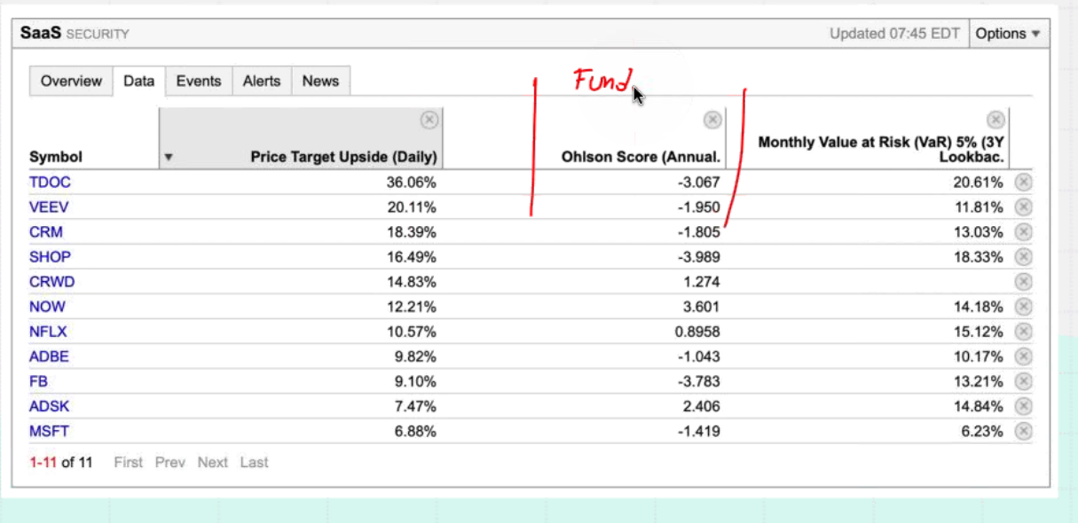View the MSFT security page
Viewport: 1078px width, 523px height.
point(49,431)
